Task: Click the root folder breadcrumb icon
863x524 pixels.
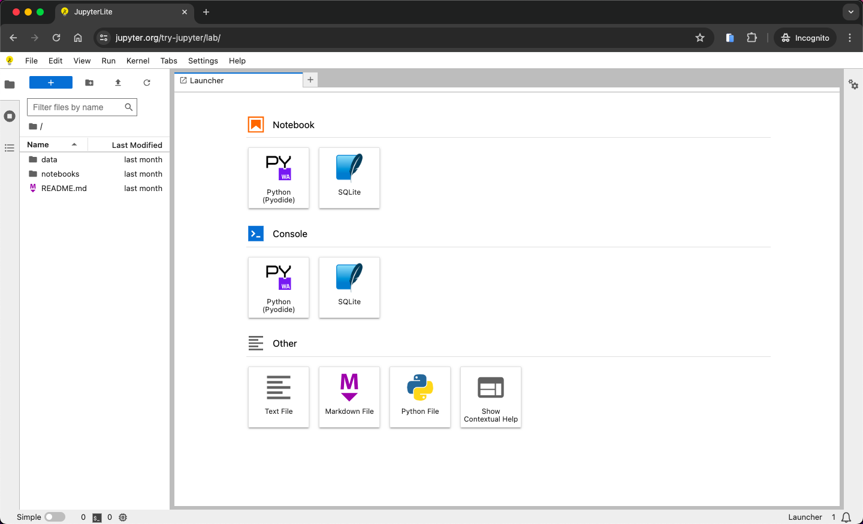Action: pos(33,126)
